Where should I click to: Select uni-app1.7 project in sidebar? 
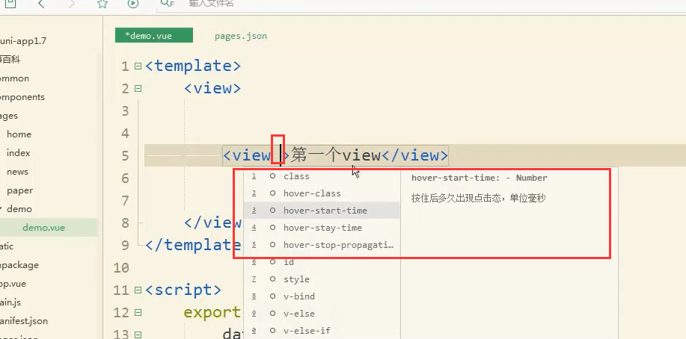pyautogui.click(x=23, y=41)
